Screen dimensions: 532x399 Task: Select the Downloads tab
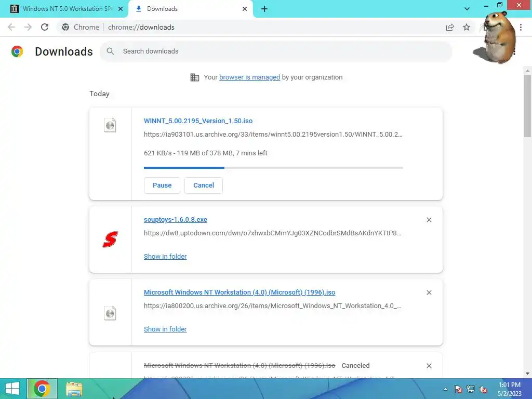point(190,9)
